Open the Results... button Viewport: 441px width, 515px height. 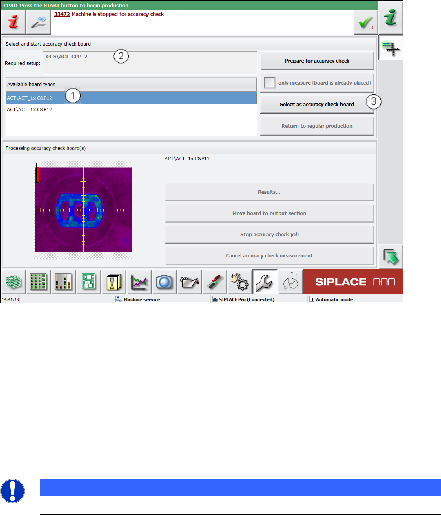coord(269,192)
